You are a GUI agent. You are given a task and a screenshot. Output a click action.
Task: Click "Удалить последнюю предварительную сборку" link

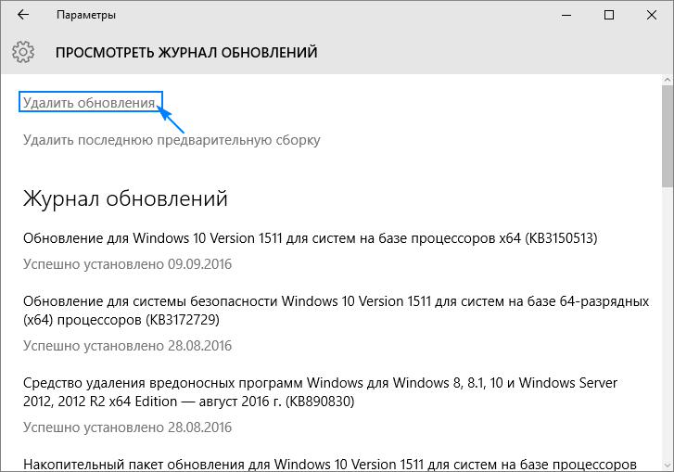(172, 140)
